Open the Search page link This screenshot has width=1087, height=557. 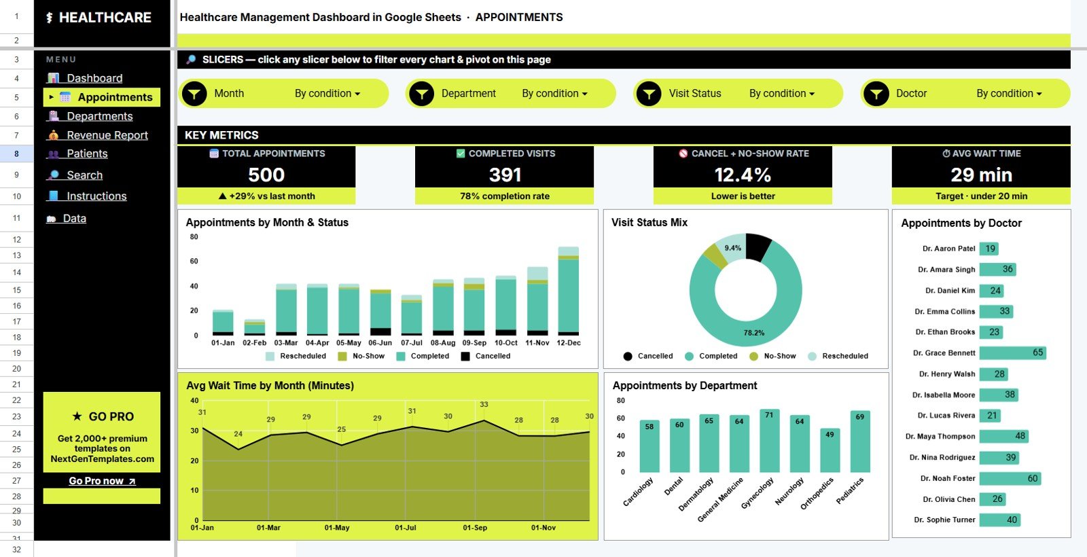(85, 175)
